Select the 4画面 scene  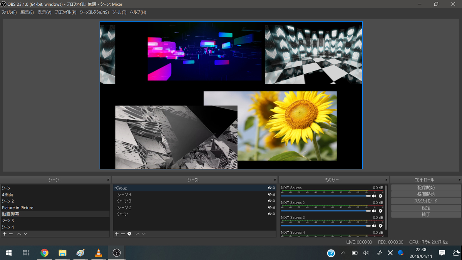tap(55, 195)
